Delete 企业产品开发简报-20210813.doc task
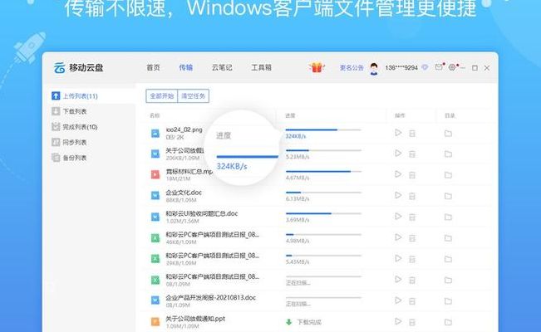Image resolution: width=541 pixels, height=332 pixels. coord(412,301)
